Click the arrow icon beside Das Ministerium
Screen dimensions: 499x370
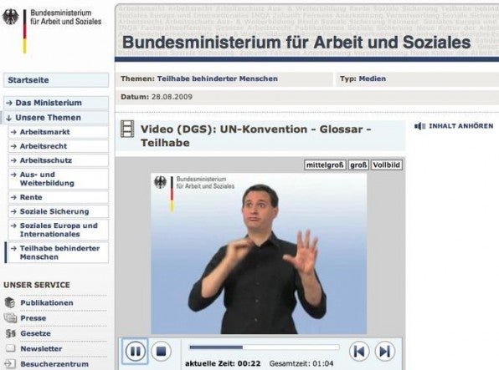(x=9, y=103)
